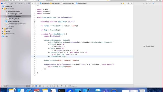The width and height of the screenshot is (163, 92).
Task: Open Terminal from the Dock
Action: 61,90
